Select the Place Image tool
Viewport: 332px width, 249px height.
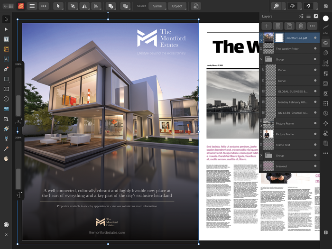(x=6, y=109)
